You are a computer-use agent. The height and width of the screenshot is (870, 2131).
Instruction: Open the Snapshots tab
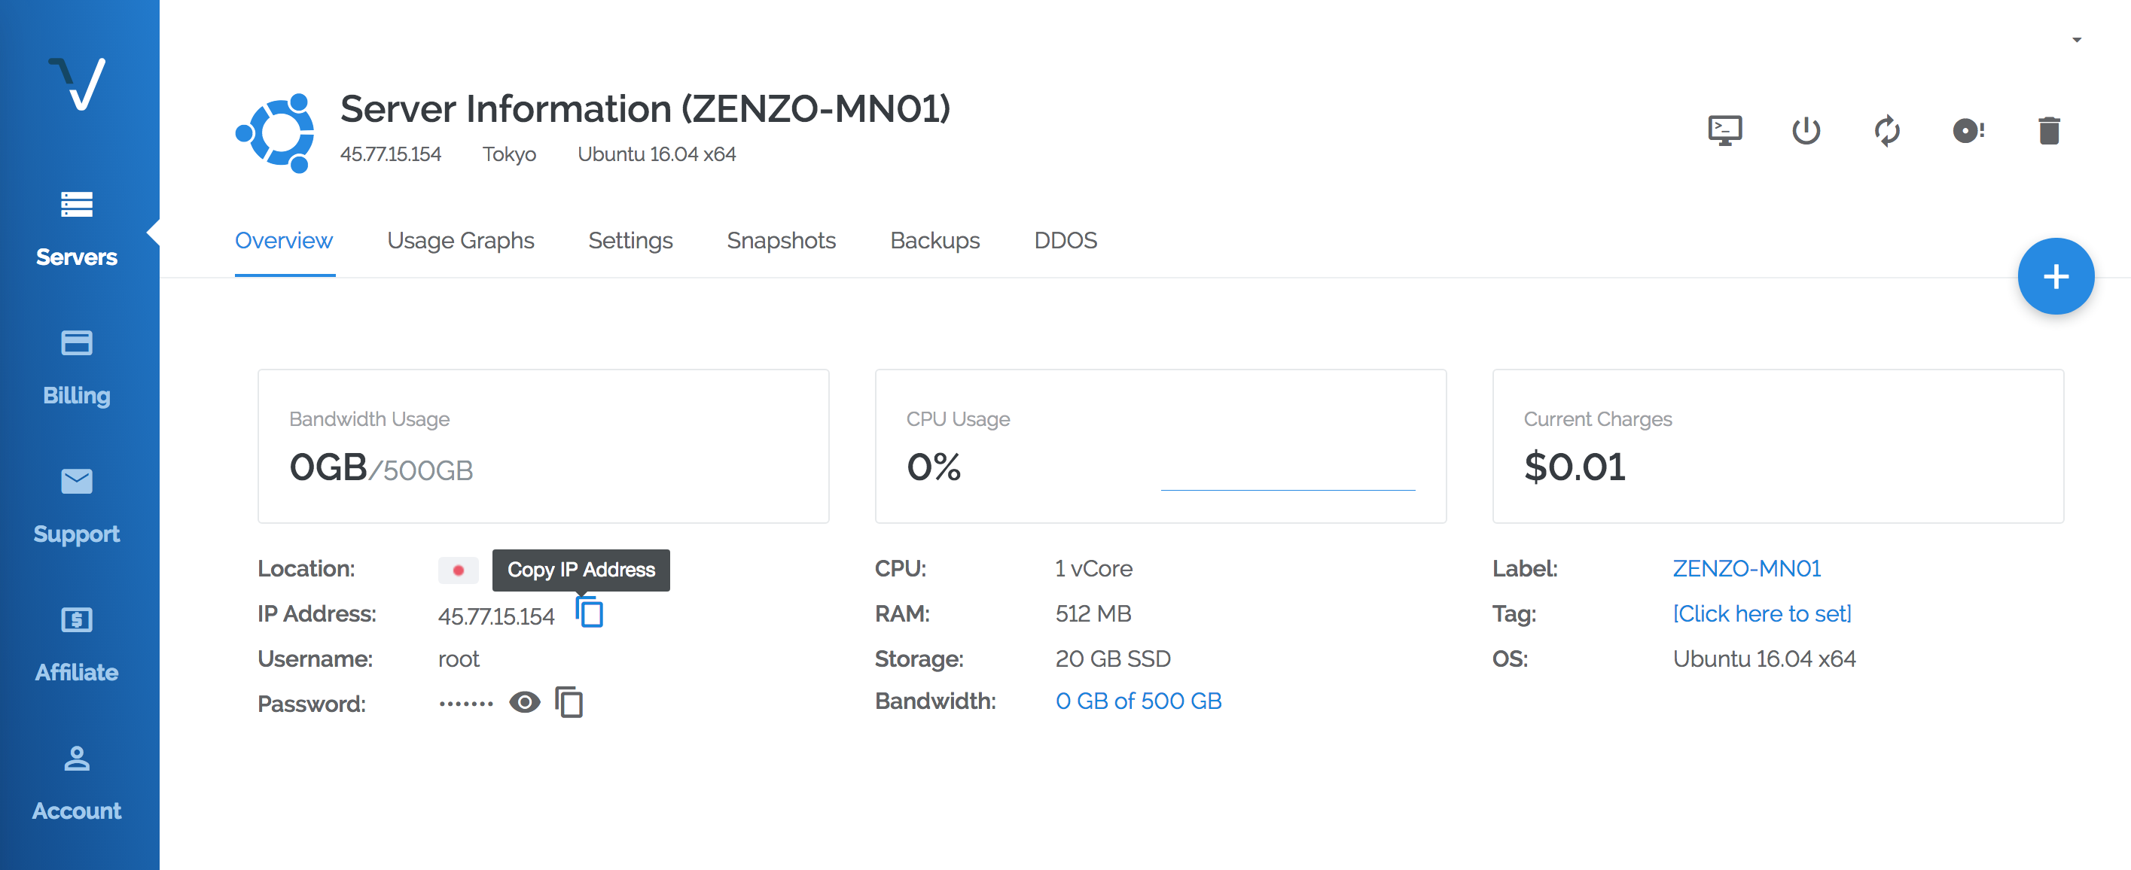coord(781,241)
